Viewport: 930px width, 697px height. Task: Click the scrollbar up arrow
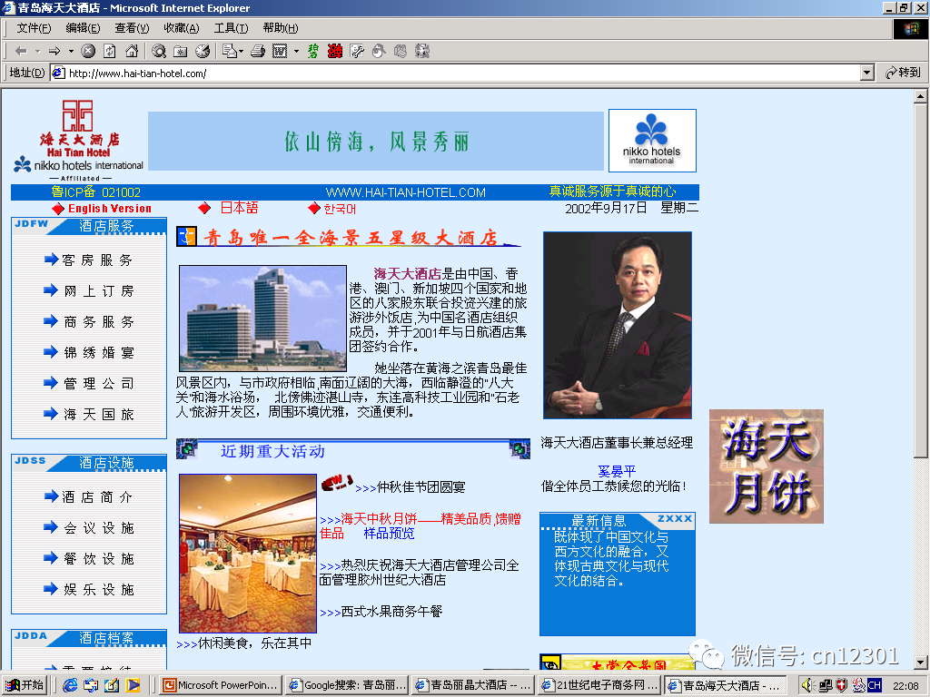click(920, 96)
